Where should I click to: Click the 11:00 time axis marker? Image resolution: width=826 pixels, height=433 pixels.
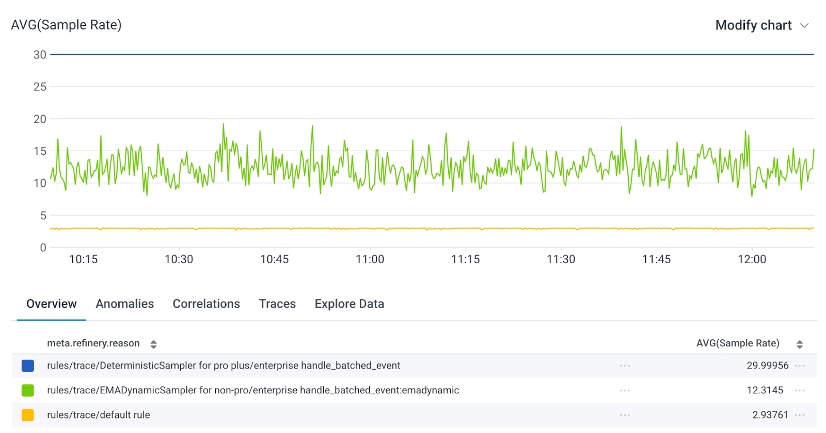370,259
